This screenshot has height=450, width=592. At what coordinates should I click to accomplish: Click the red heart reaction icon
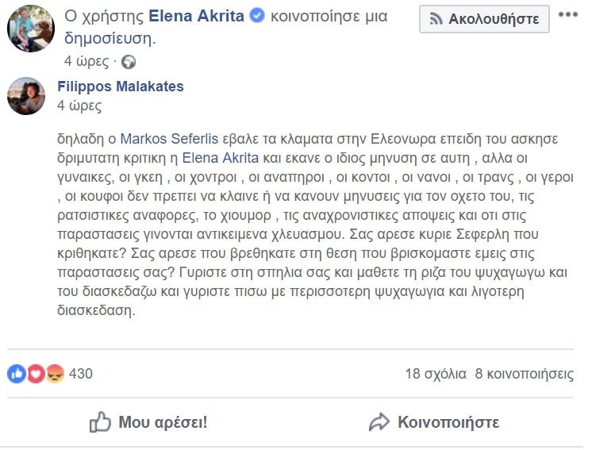(x=36, y=373)
